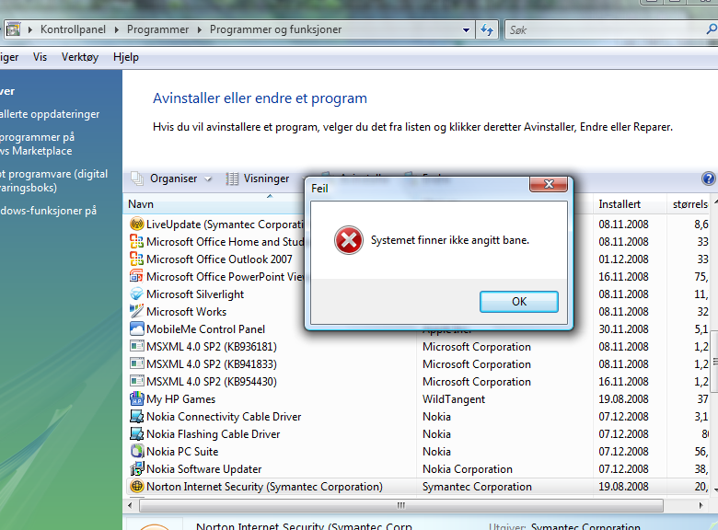Open the Verktøy menu
This screenshot has width=718, height=530.
[x=80, y=57]
